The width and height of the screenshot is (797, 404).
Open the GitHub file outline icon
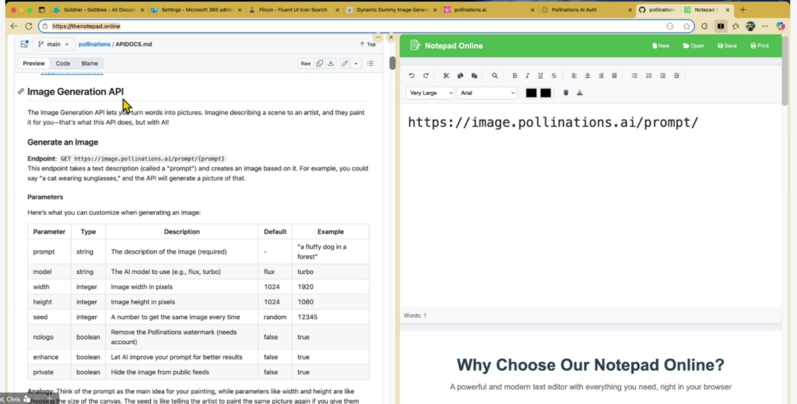[x=370, y=63]
